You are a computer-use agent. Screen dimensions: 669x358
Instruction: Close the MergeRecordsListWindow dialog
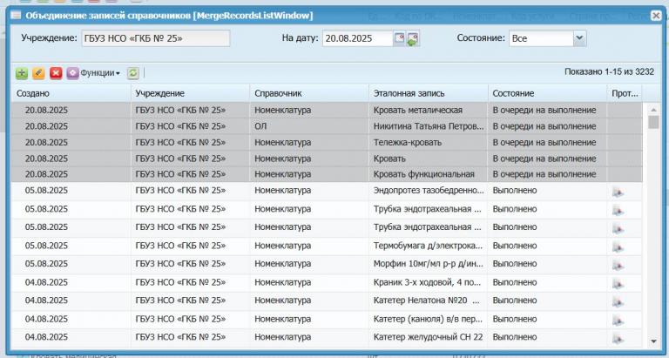point(656,16)
